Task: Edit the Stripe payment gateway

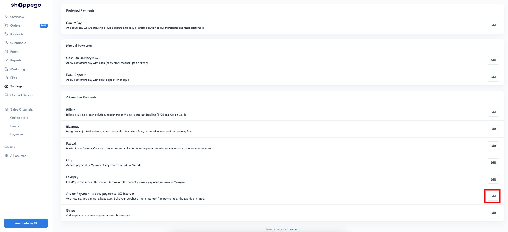Action: [493, 213]
